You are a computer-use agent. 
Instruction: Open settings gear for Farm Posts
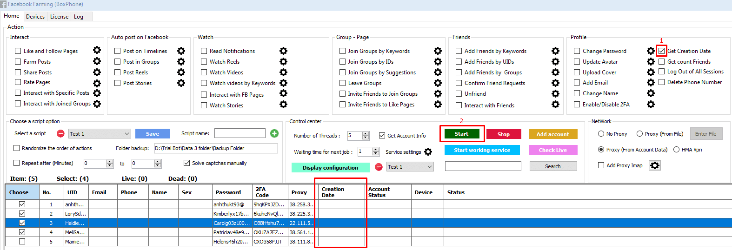[97, 61]
